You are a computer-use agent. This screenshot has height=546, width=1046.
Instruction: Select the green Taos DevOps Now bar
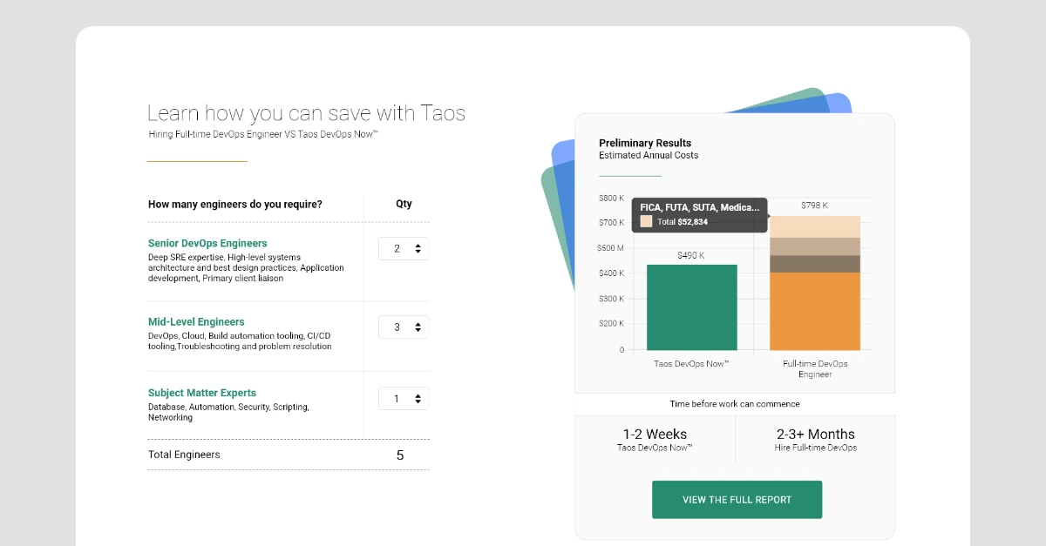point(692,307)
